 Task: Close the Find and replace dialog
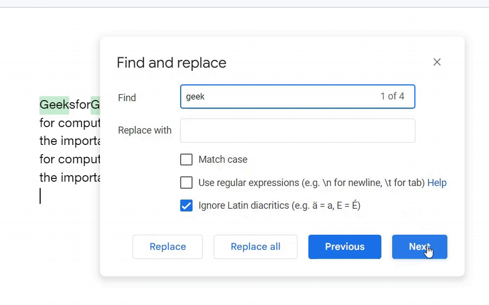pyautogui.click(x=437, y=62)
